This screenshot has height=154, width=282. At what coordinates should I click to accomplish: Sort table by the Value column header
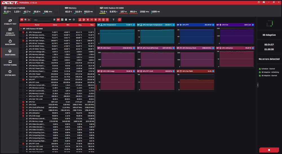pos(55,25)
